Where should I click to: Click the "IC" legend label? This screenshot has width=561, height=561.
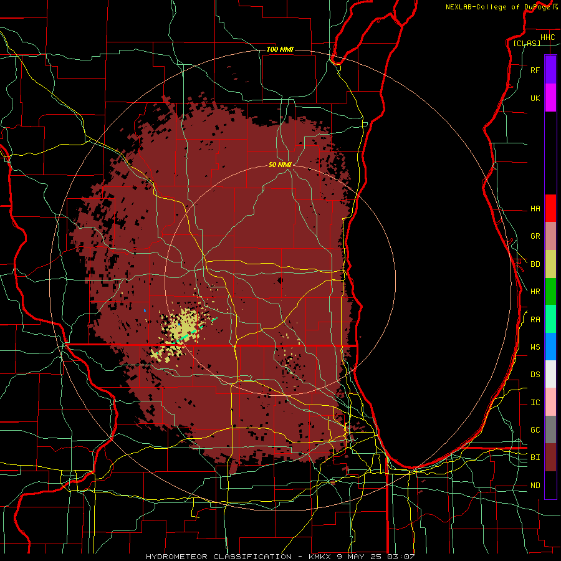pos(535,403)
